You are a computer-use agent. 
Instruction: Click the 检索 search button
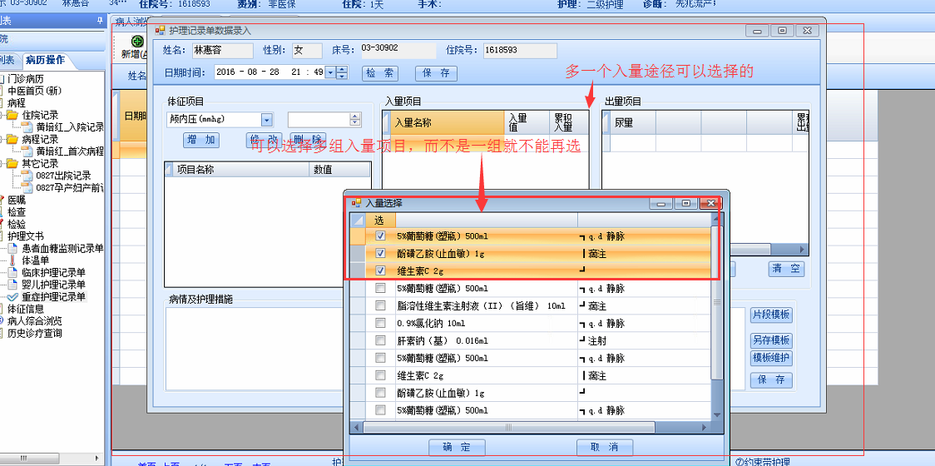coord(380,73)
